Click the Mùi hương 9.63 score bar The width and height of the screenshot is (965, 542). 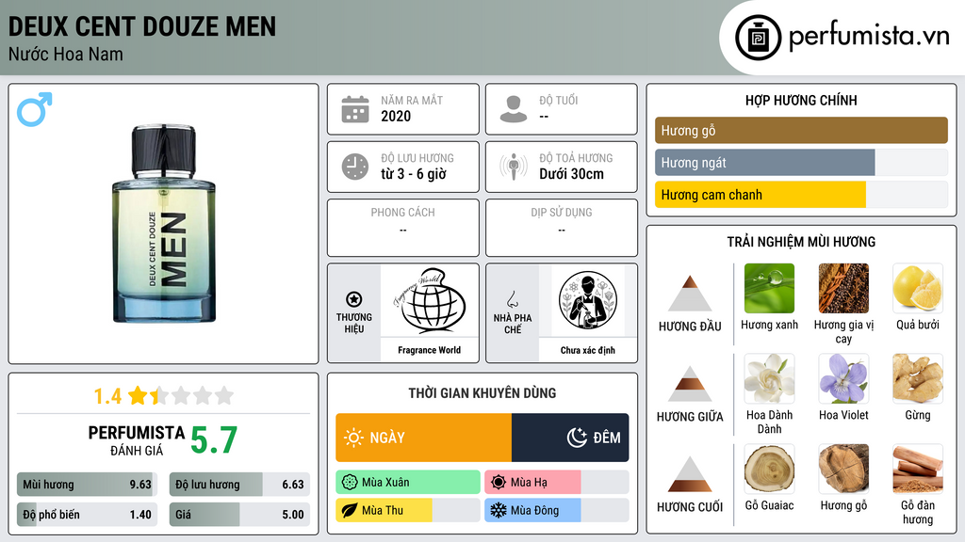tap(87, 485)
